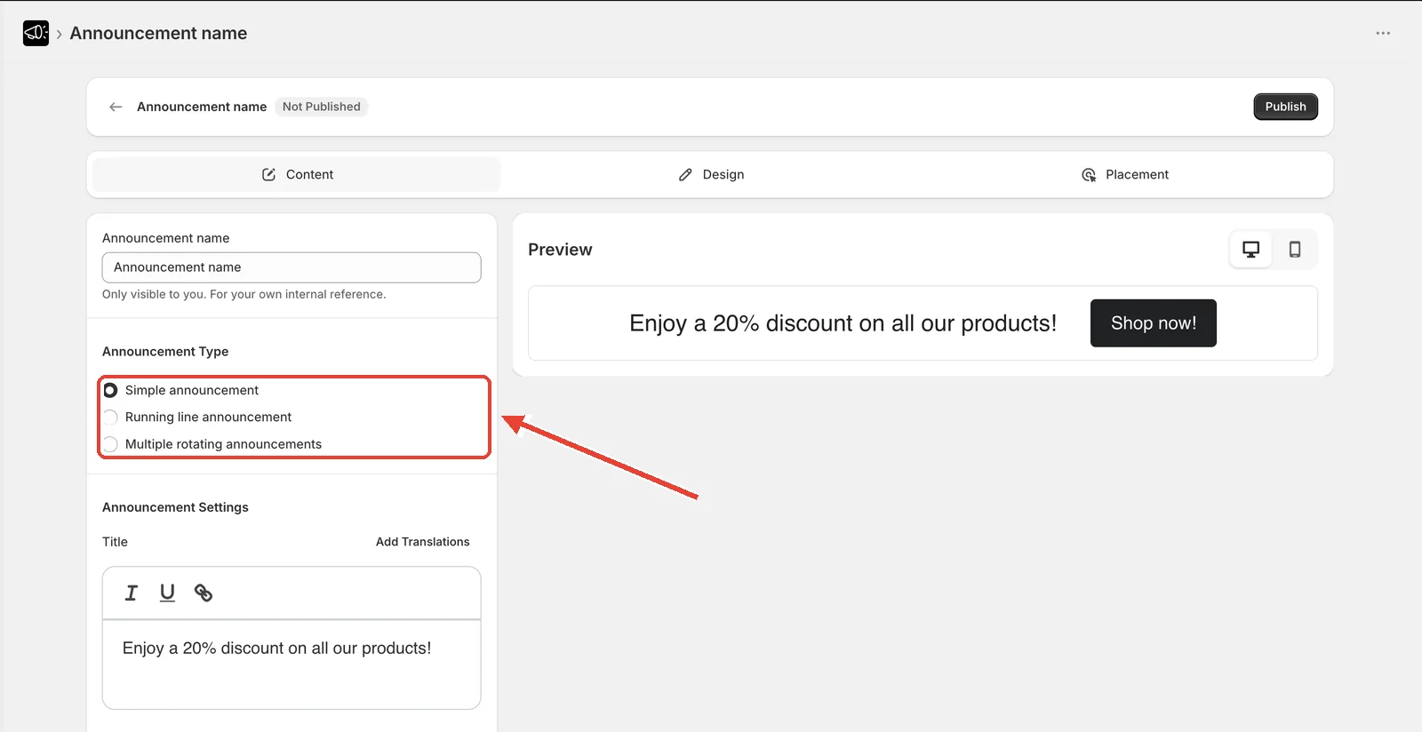This screenshot has height=732, width=1422.
Task: Switch preview to desktop view icon
Action: point(1250,250)
